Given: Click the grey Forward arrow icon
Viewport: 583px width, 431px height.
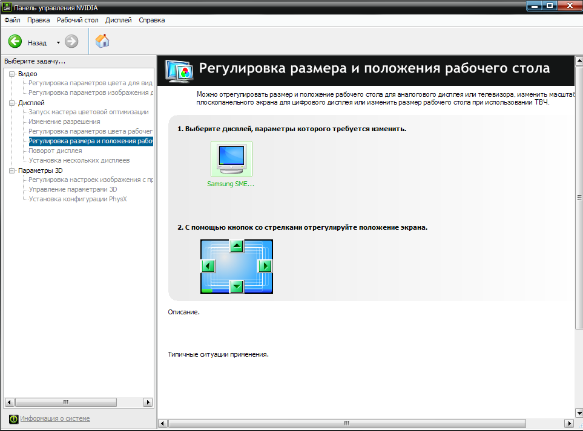Looking at the screenshot, I should pos(71,41).
